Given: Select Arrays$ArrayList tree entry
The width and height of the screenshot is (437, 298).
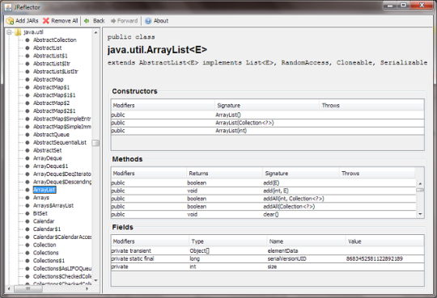Looking at the screenshot, I should coord(53,206).
